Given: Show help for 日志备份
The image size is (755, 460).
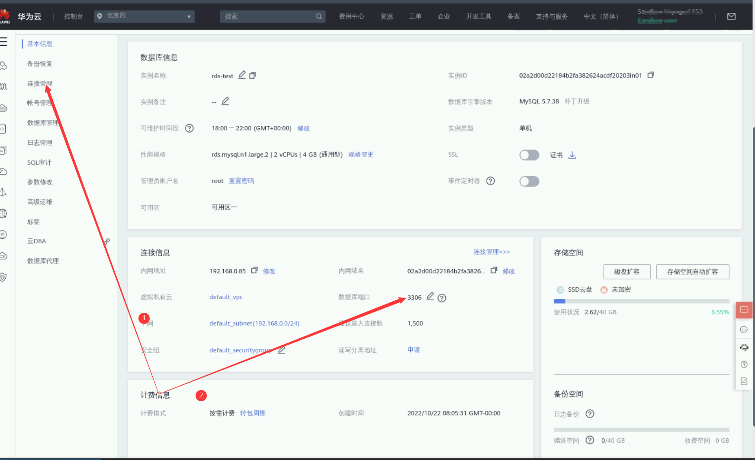Looking at the screenshot, I should [x=590, y=414].
